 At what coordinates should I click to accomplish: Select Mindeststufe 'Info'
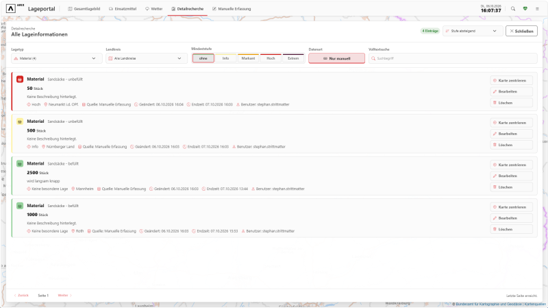226,58
